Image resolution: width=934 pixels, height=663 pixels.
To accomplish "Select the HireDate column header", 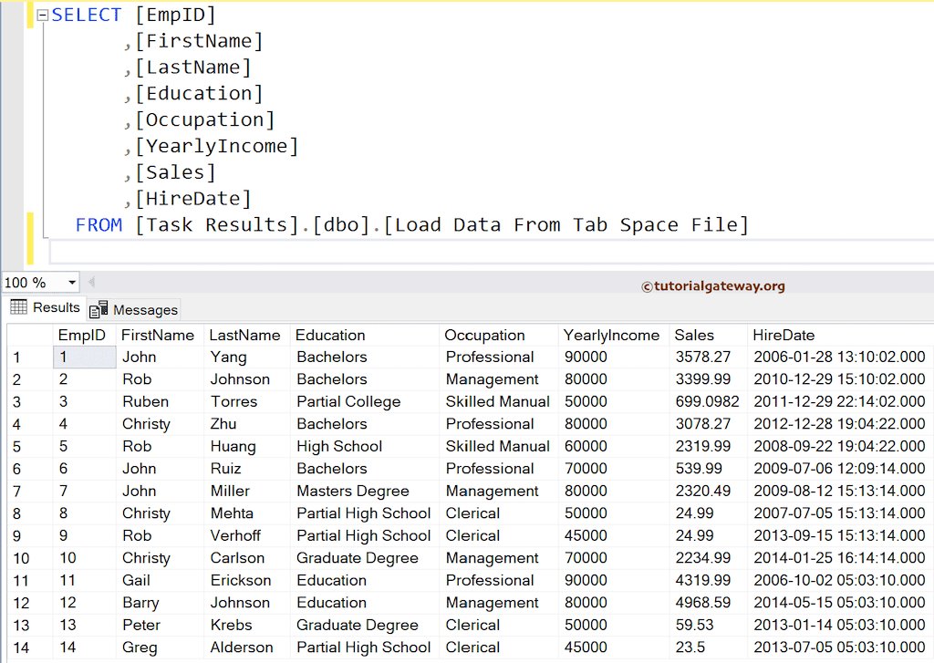I will click(784, 335).
